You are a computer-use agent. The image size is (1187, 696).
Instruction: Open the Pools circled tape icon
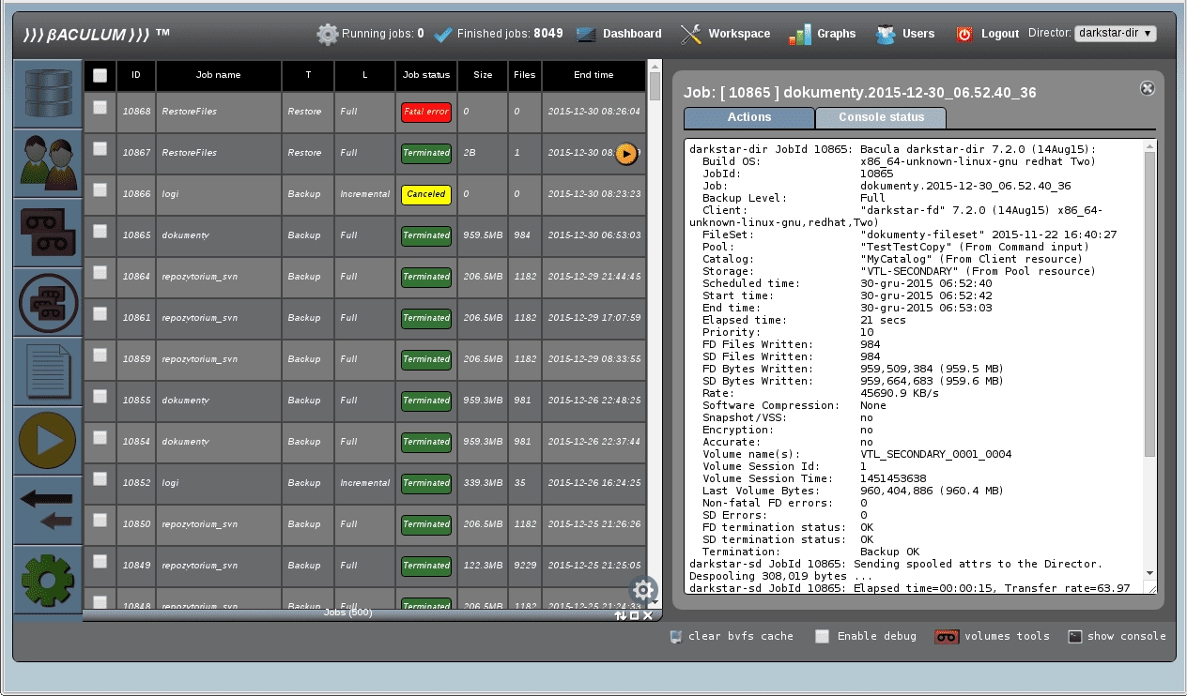click(x=48, y=302)
